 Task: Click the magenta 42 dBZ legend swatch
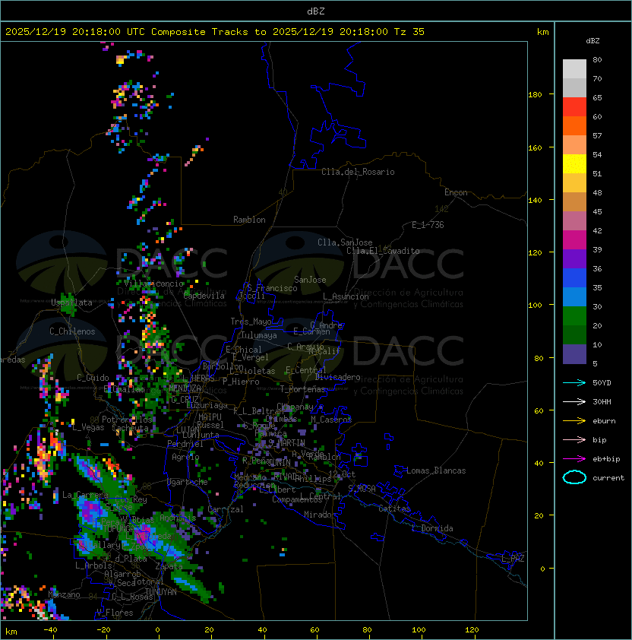(x=574, y=240)
